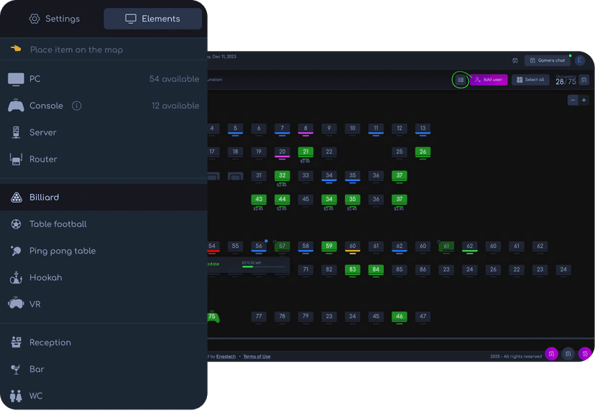Zoom in the map with plus button
Image resolution: width=595 pixels, height=413 pixels.
tap(584, 100)
